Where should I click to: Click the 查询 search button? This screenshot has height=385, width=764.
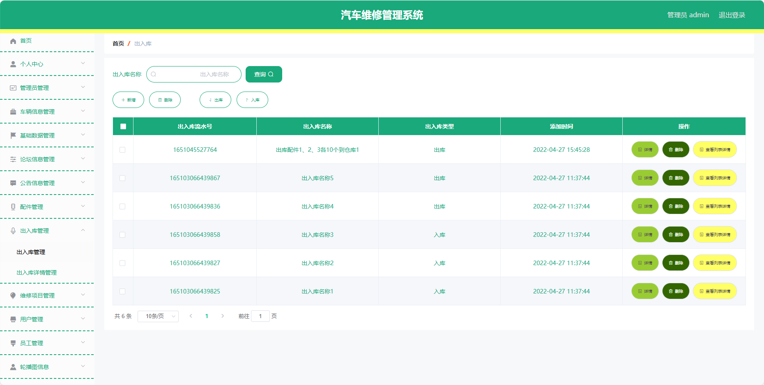tap(264, 74)
